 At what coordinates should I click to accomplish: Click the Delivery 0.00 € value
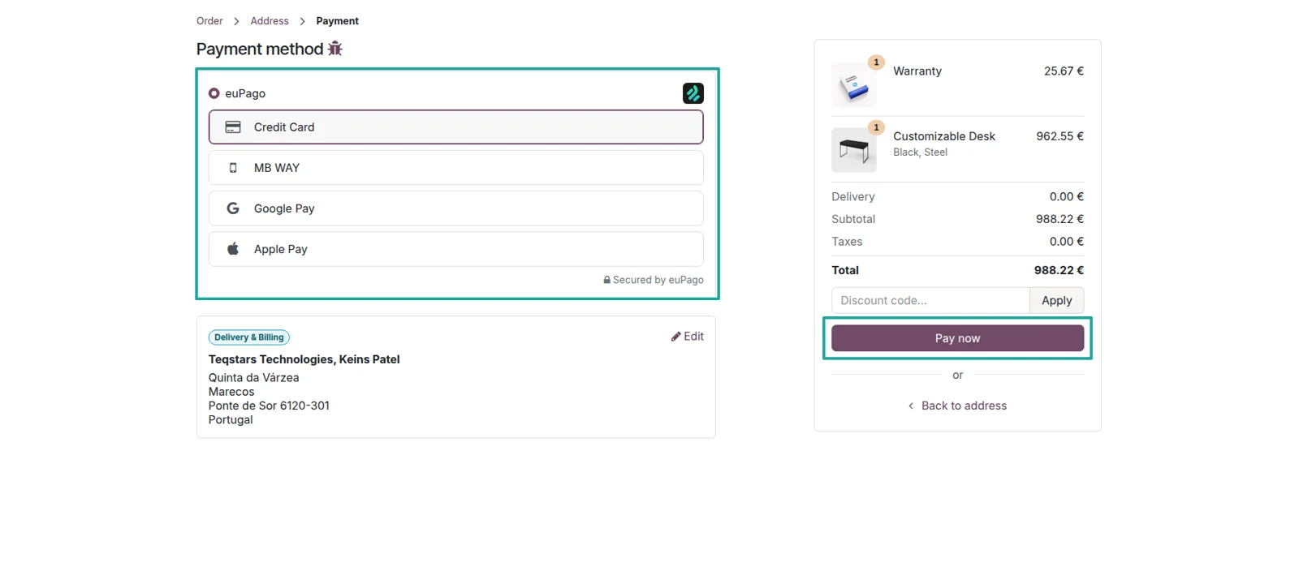(x=1066, y=196)
